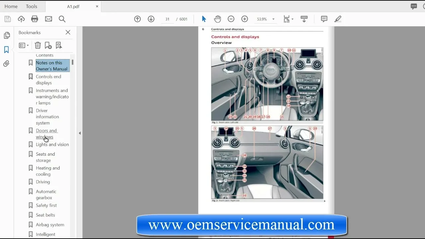Open 'Controls end displays' bookmark
Screen dimensions: 425x239
48,80
